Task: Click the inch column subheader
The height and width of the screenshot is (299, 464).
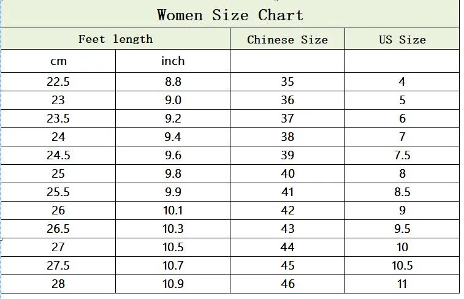Action: [173, 61]
